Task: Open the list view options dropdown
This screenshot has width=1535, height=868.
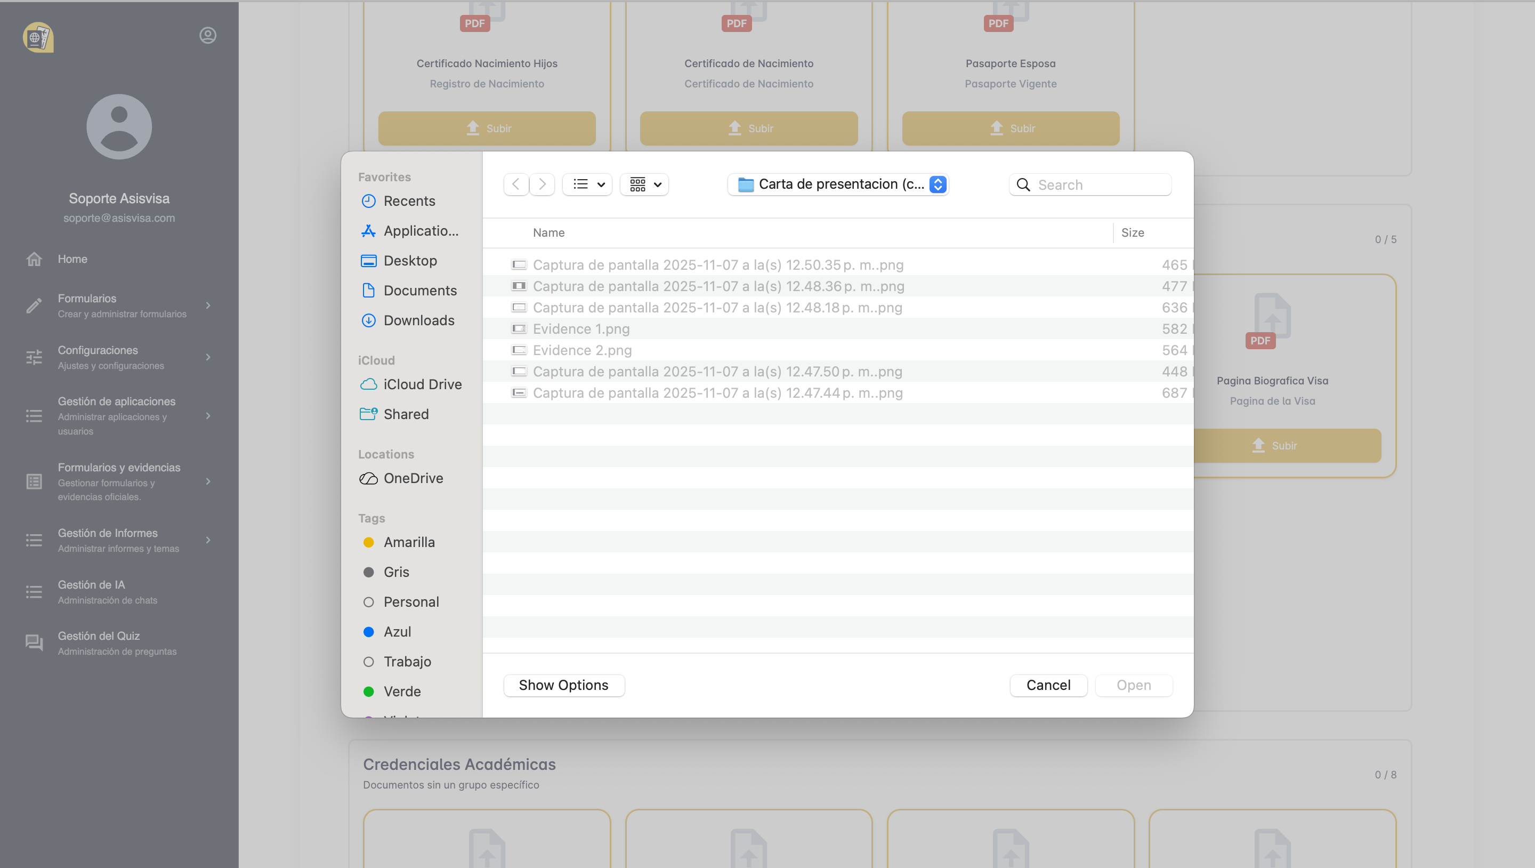Action: [587, 184]
